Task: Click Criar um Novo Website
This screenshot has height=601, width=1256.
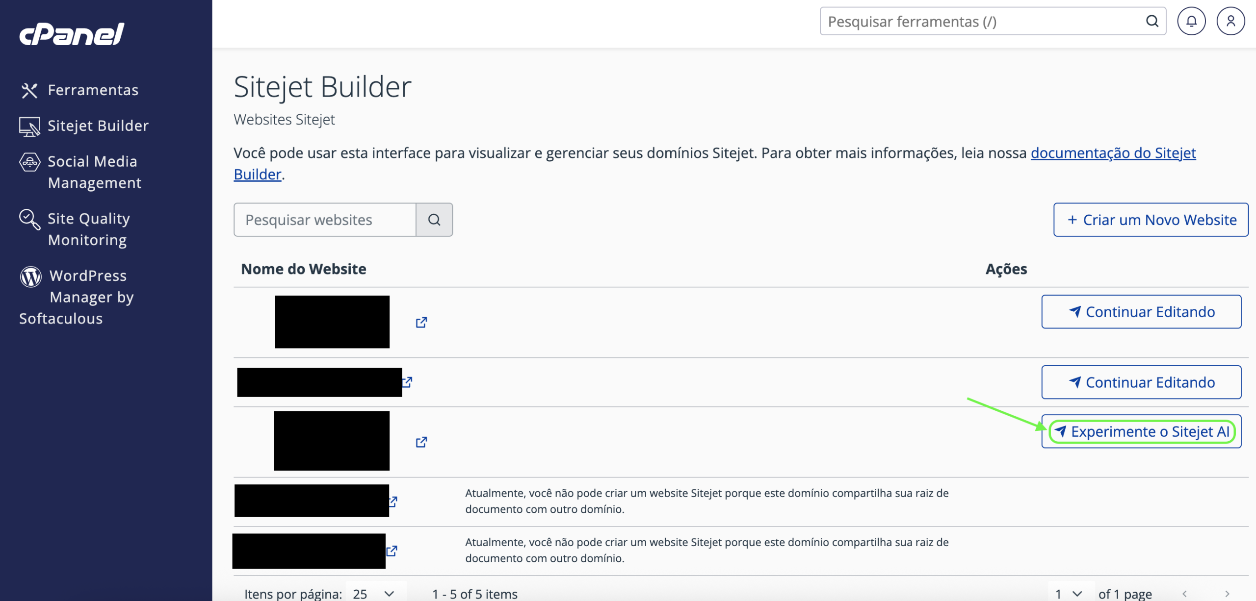Action: pos(1151,220)
